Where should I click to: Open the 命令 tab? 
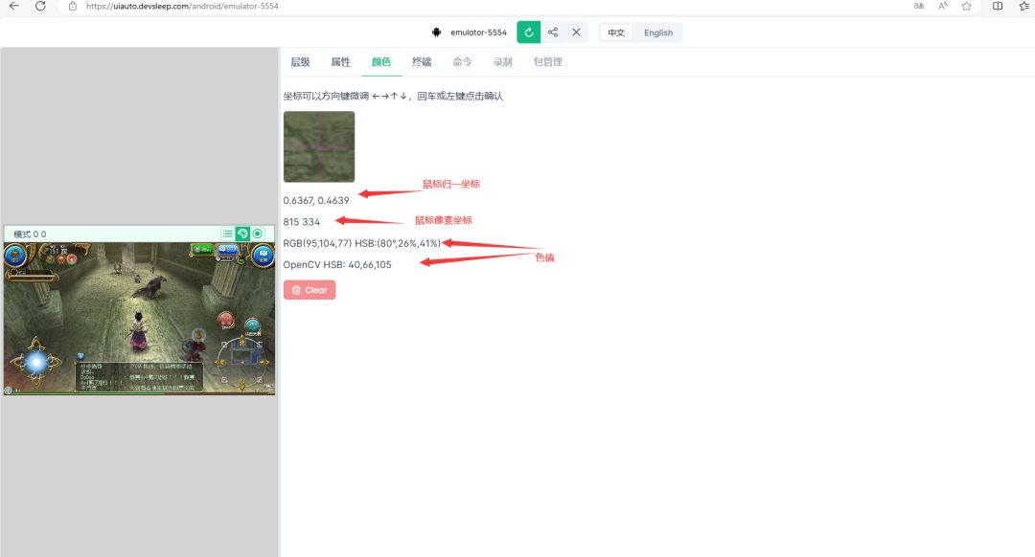[x=462, y=62]
